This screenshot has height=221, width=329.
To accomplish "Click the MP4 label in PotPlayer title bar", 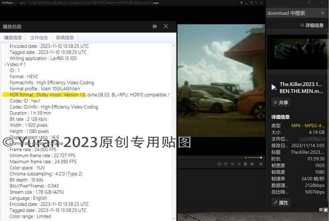I will [22, 3].
